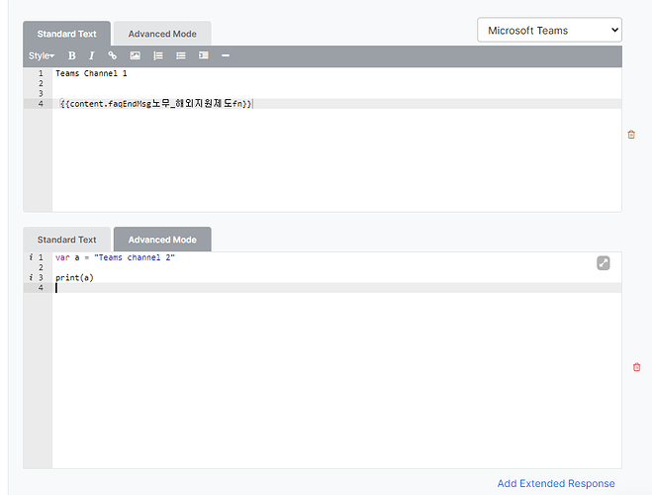
Task: Click the text 'Teams Channel 1' in editor
Action: [x=91, y=73]
